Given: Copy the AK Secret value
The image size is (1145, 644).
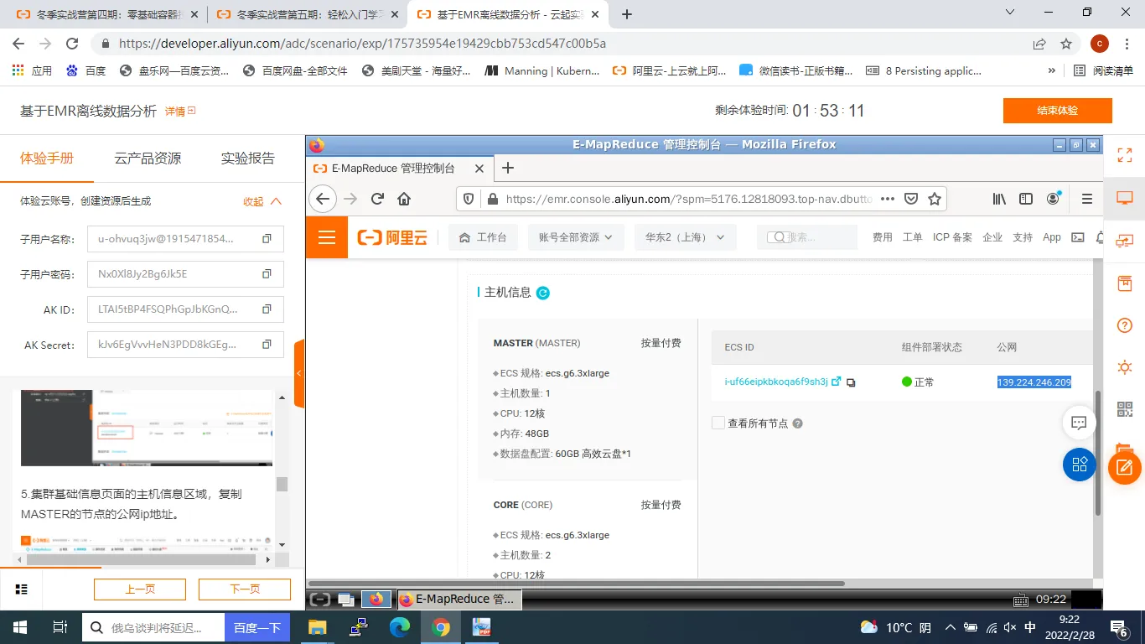Looking at the screenshot, I should pyautogui.click(x=267, y=345).
